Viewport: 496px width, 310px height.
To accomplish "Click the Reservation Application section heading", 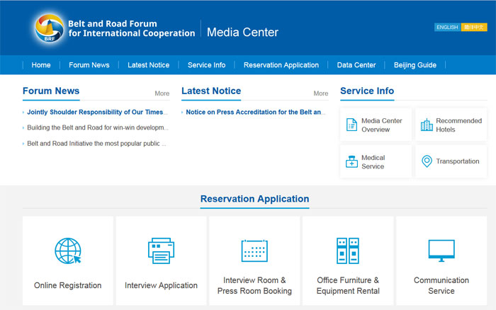I will [254, 199].
